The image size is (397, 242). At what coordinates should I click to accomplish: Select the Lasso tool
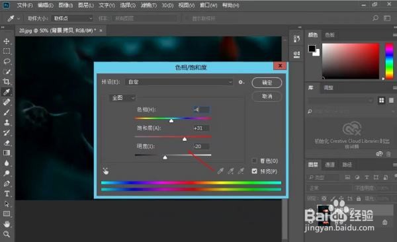7,61
